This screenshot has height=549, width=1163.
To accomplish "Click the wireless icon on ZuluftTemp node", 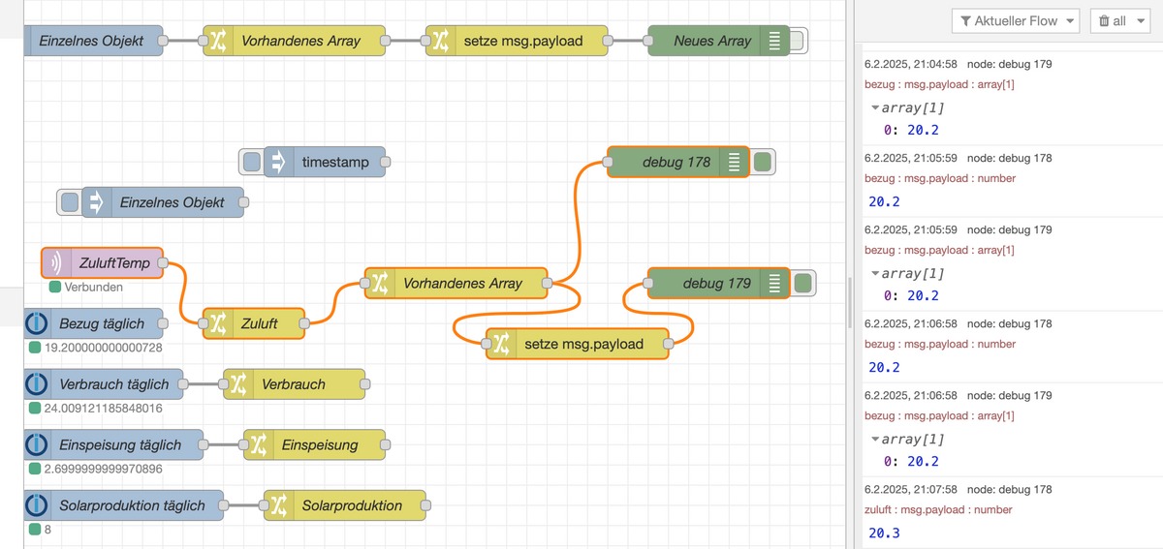I will pos(55,263).
